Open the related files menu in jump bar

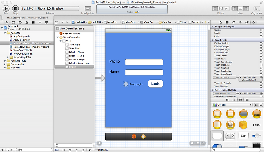[56, 22]
